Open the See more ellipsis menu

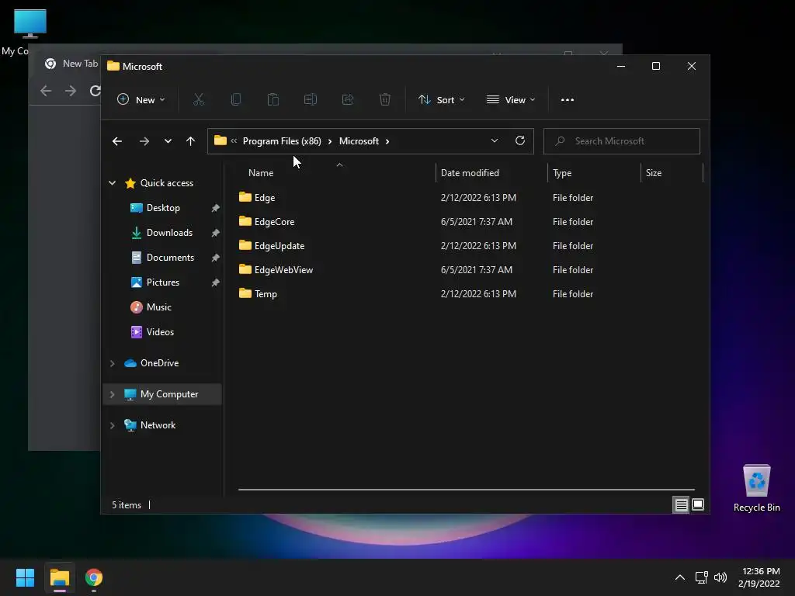pyautogui.click(x=568, y=100)
